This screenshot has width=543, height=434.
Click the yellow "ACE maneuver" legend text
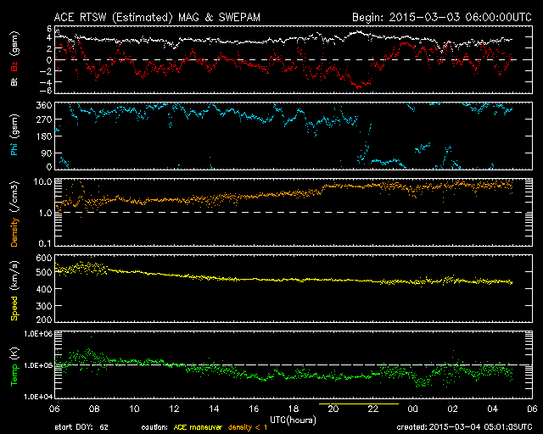click(198, 427)
